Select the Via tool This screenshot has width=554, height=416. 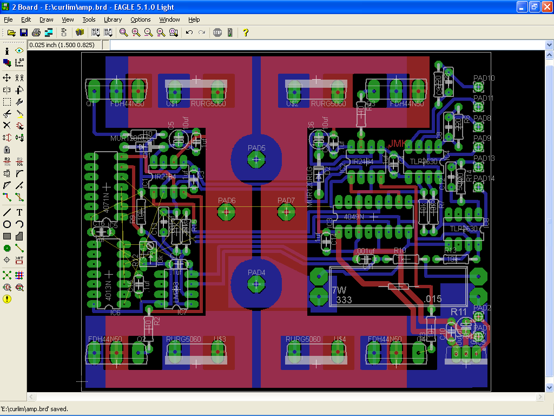(x=6, y=248)
